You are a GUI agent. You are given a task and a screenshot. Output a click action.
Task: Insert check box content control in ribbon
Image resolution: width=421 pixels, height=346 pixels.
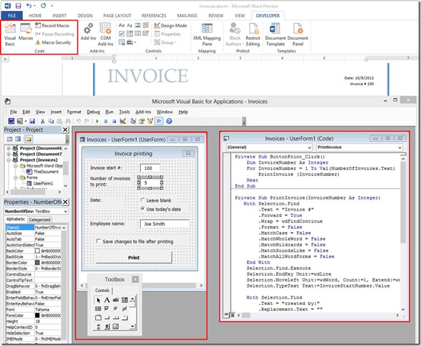click(122, 34)
